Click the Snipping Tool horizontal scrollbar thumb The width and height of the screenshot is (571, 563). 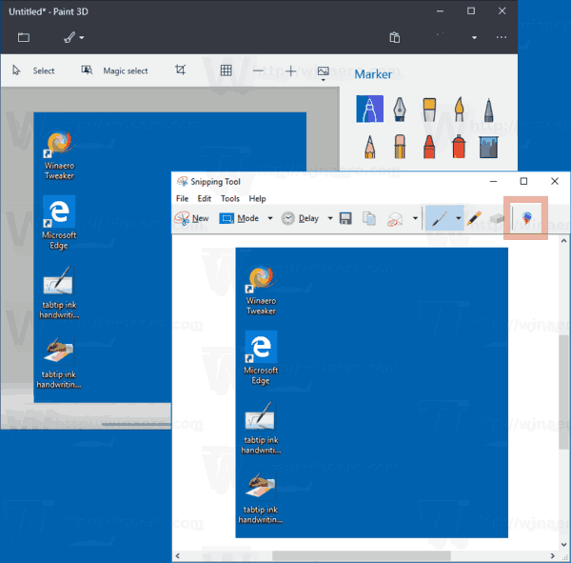[362, 555]
